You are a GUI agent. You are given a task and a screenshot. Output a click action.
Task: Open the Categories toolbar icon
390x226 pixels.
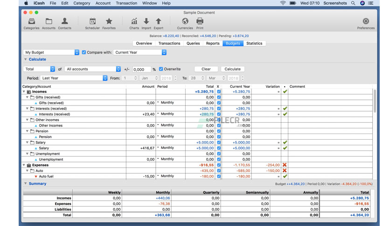(x=32, y=21)
